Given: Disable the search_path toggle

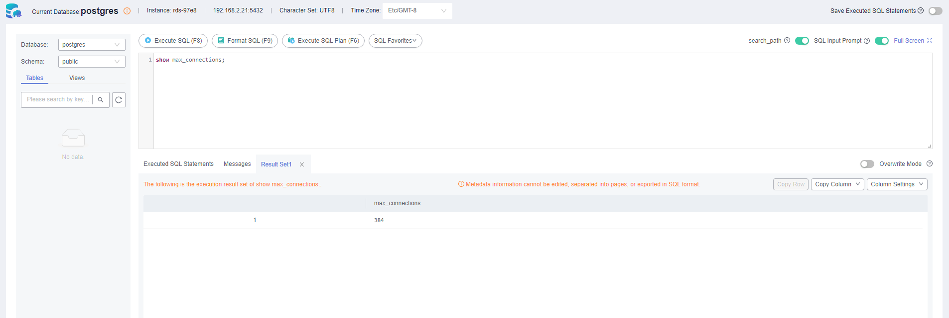Looking at the screenshot, I should click(x=802, y=41).
